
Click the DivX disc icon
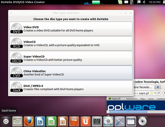(x=16, y=87)
